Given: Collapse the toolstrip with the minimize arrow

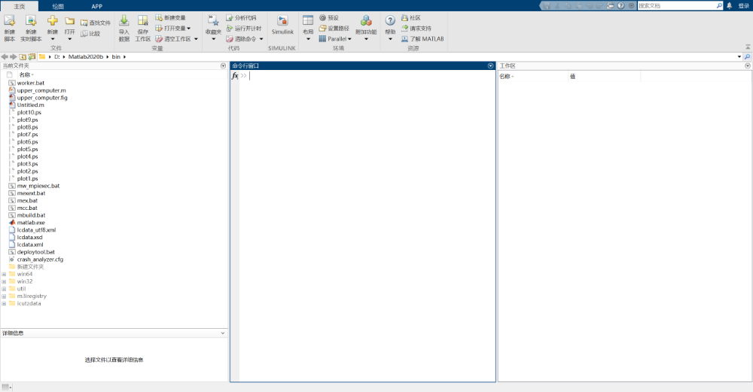Looking at the screenshot, I should [748, 47].
